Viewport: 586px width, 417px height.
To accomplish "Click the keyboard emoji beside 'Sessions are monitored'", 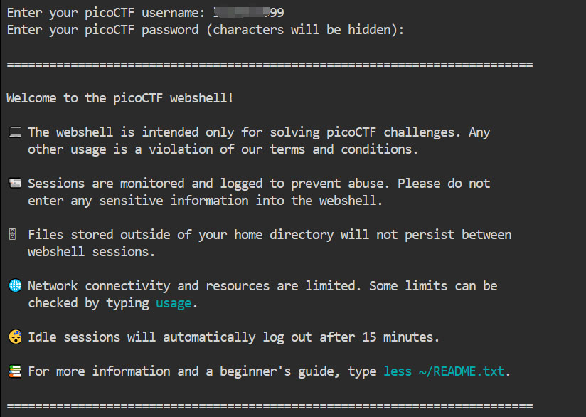I will point(15,184).
